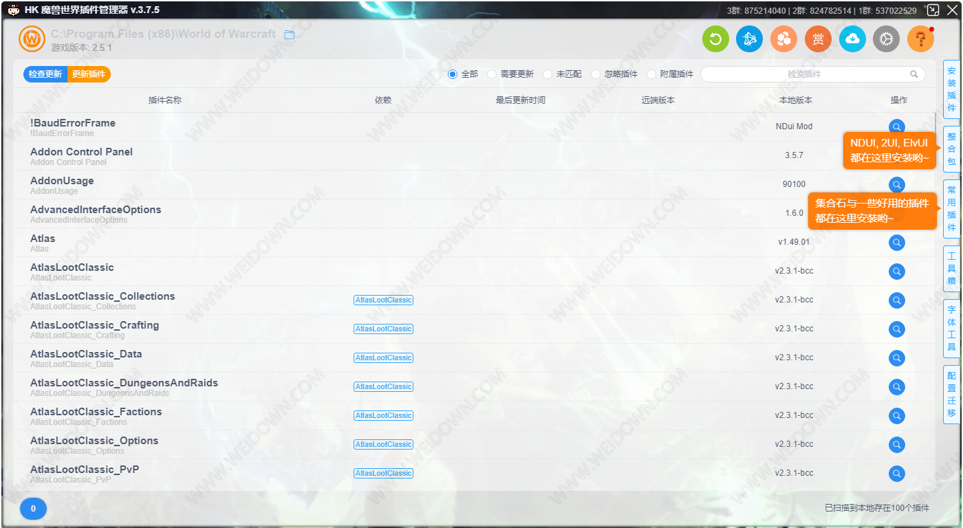Click AtlasLootClassic dependency tag on Collections row
Image resolution: width=963 pixels, height=528 pixels.
[x=383, y=300]
